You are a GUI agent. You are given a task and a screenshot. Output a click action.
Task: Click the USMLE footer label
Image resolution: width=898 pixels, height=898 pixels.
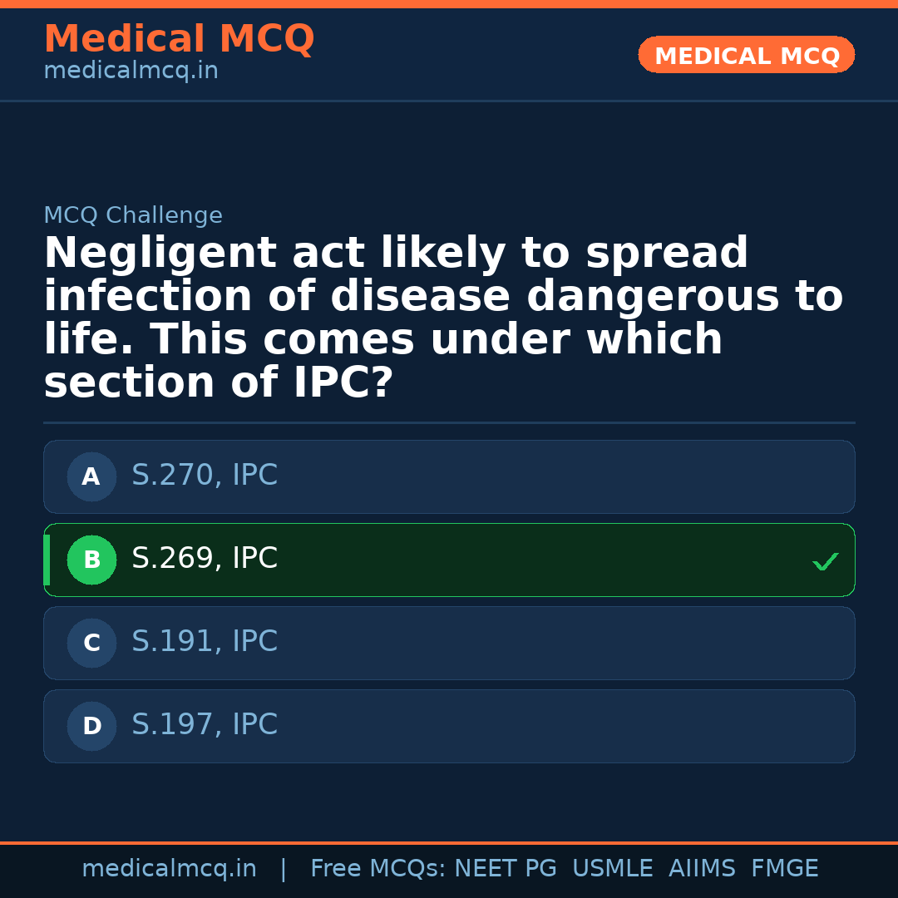pyautogui.click(x=612, y=869)
